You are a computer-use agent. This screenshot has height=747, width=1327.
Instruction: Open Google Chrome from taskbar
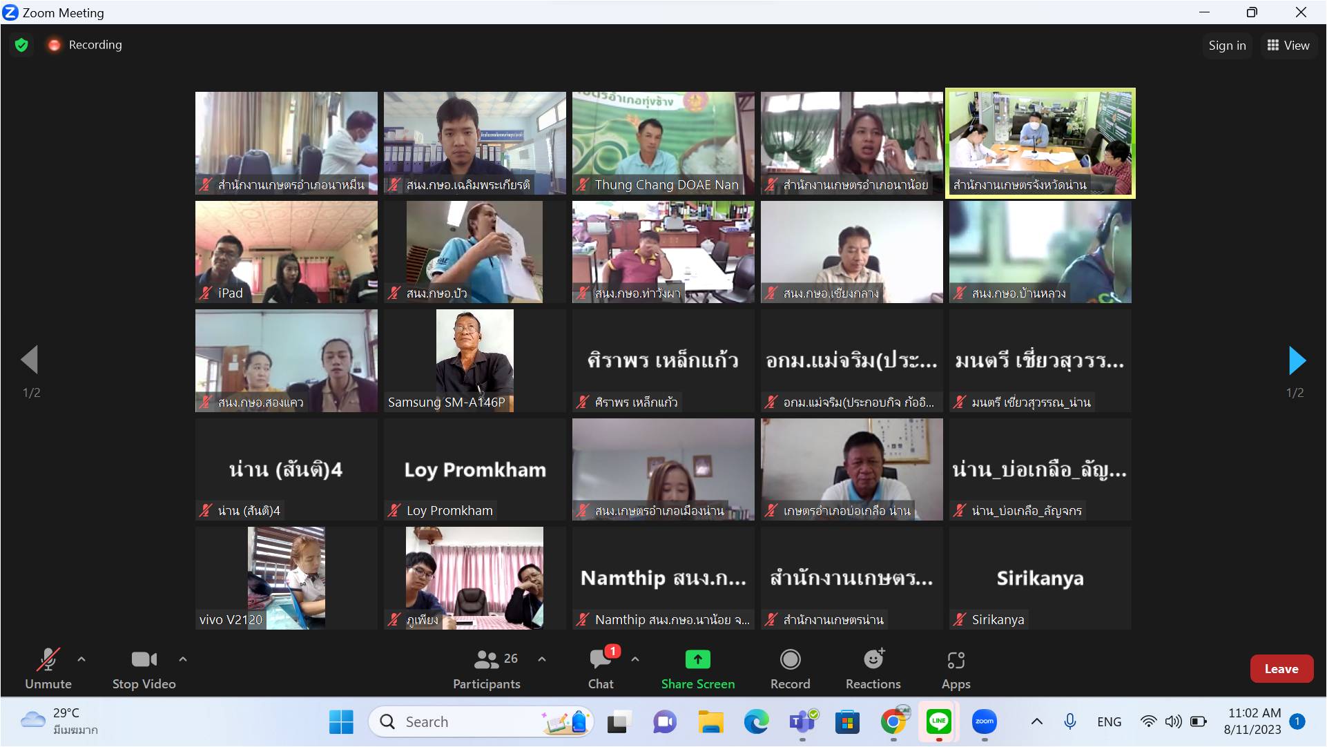click(893, 722)
